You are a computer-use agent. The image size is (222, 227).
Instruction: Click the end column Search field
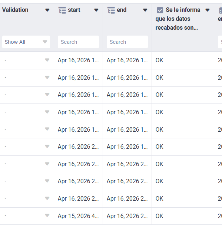point(127,42)
